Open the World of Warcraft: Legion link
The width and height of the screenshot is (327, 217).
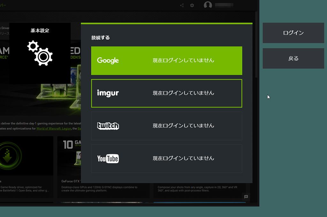click(x=54, y=129)
